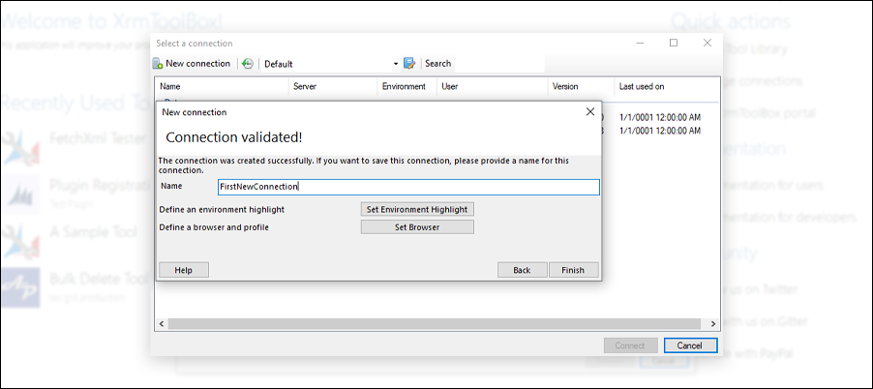Sort by the User column header

(493, 86)
